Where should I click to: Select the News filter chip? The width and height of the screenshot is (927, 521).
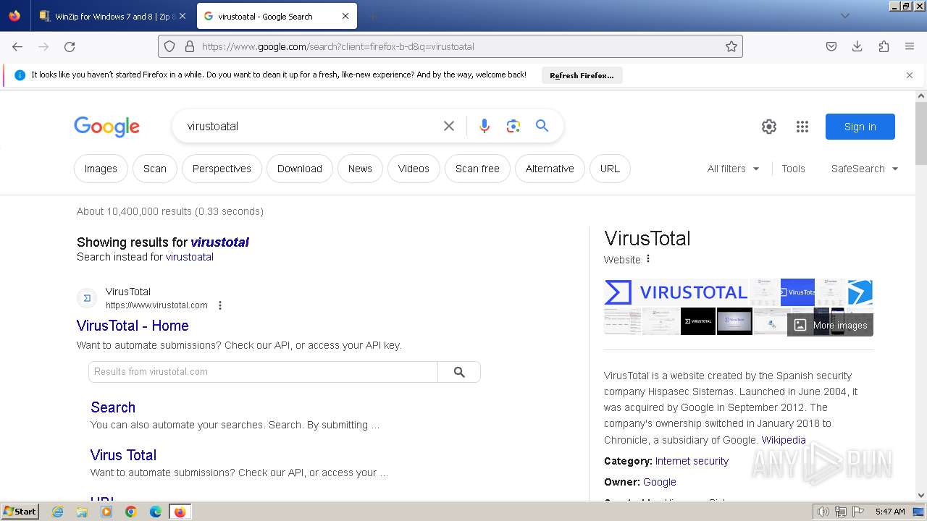[360, 169]
